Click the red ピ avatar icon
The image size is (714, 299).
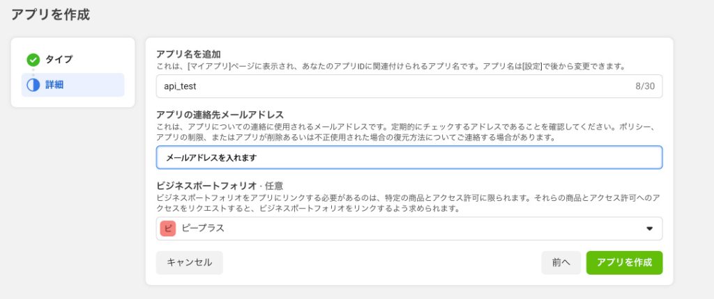(167, 228)
